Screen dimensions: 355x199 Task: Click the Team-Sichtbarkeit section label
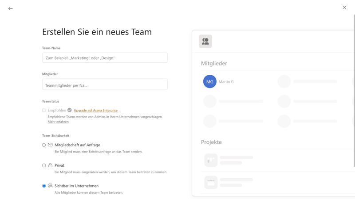coord(56,136)
